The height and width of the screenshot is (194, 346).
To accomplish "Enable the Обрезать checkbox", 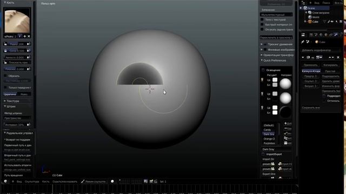I will tap(5, 76).
